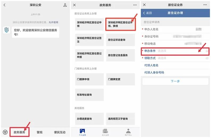Click the 居住证业务网上办理 section heading
This screenshot has width=211, height=138.
click(86, 14)
